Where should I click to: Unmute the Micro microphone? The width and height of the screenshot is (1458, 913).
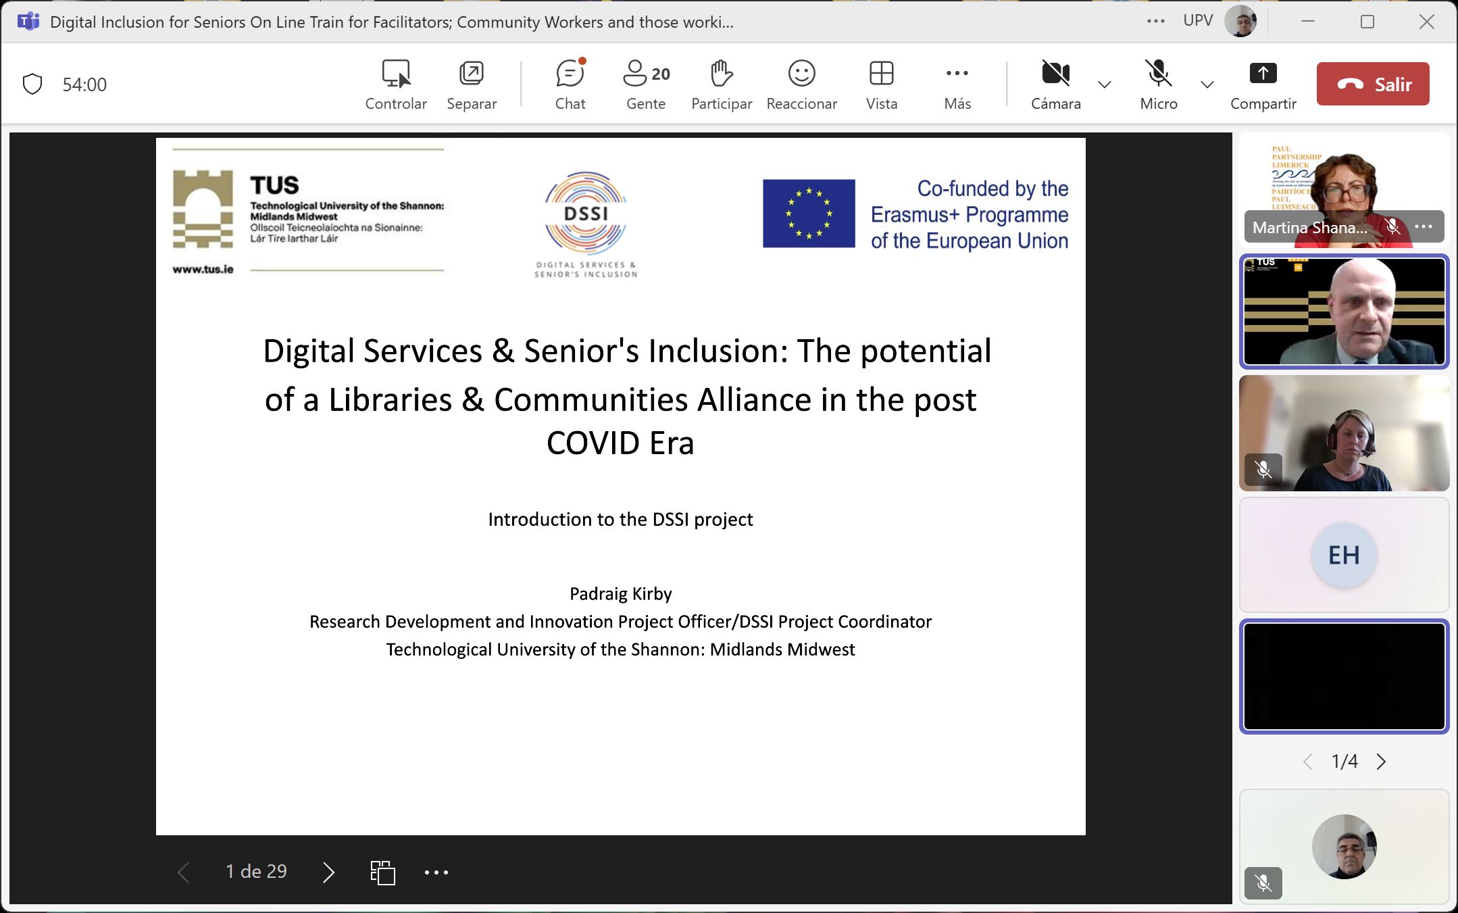click(x=1158, y=84)
